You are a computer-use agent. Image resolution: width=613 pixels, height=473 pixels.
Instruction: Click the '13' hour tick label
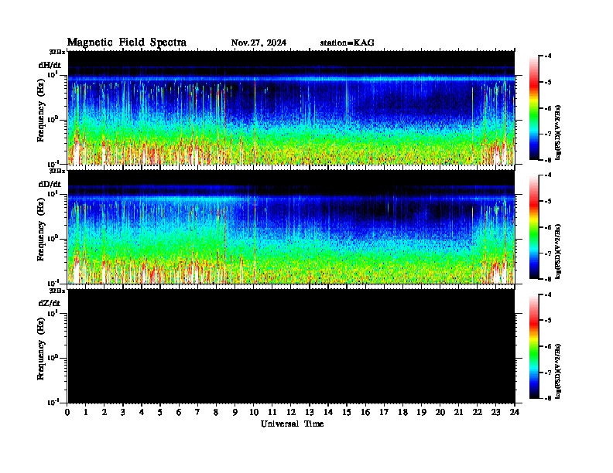click(310, 413)
